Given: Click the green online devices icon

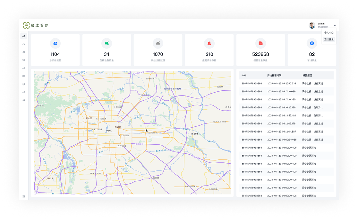Looking at the screenshot, I should pyautogui.click(x=107, y=43).
